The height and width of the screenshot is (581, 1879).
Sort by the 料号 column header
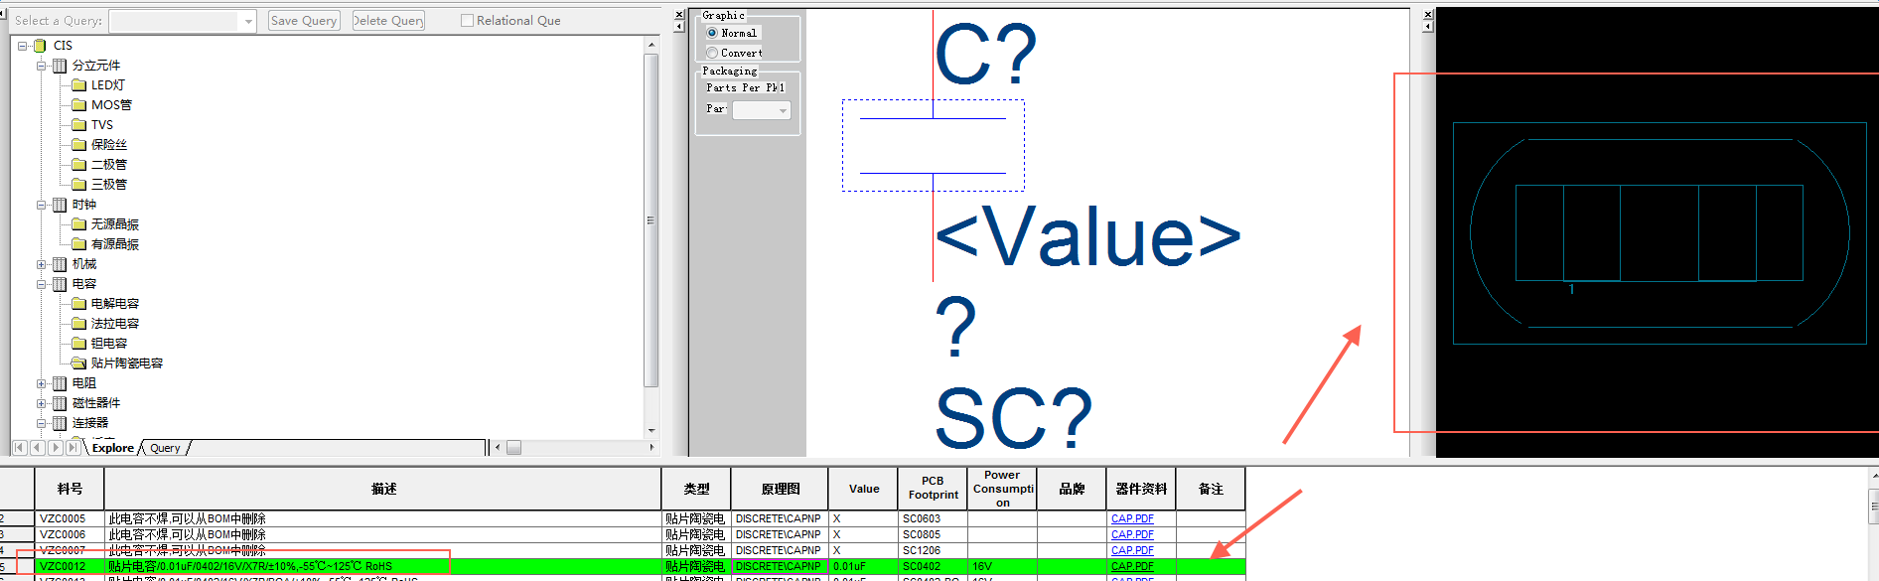[70, 489]
